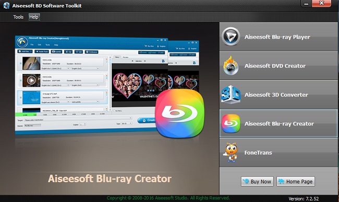Click the colorful Blu-ray Creator list icon
This screenshot has width=339, height=202.
tap(231, 123)
